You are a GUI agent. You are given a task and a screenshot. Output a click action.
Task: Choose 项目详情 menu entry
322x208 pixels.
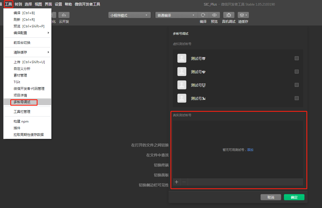pyautogui.click(x=28, y=95)
